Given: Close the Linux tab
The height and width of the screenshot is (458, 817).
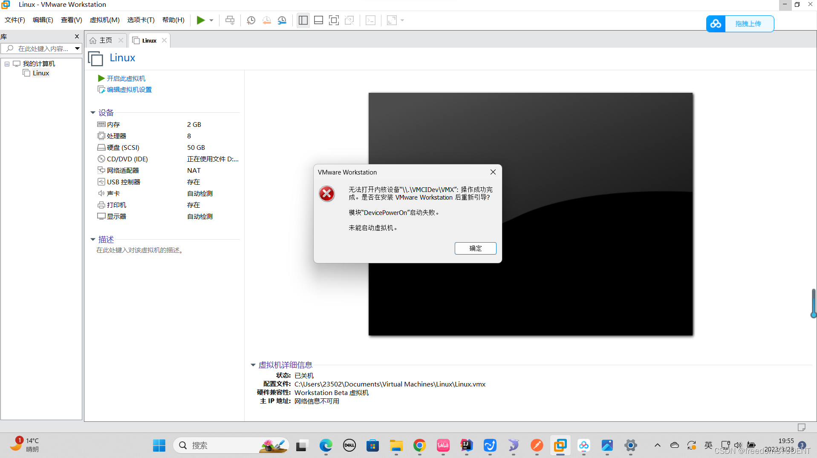Looking at the screenshot, I should [x=164, y=40].
